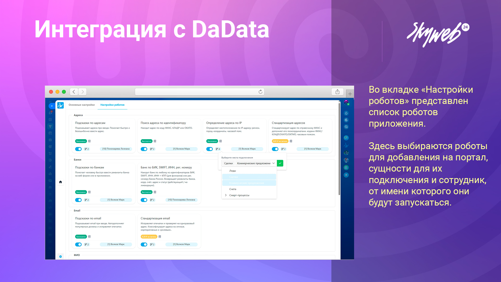Open the notifications bell icon
Image resolution: width=501 pixels, height=282 pixels.
pyautogui.click(x=346, y=113)
